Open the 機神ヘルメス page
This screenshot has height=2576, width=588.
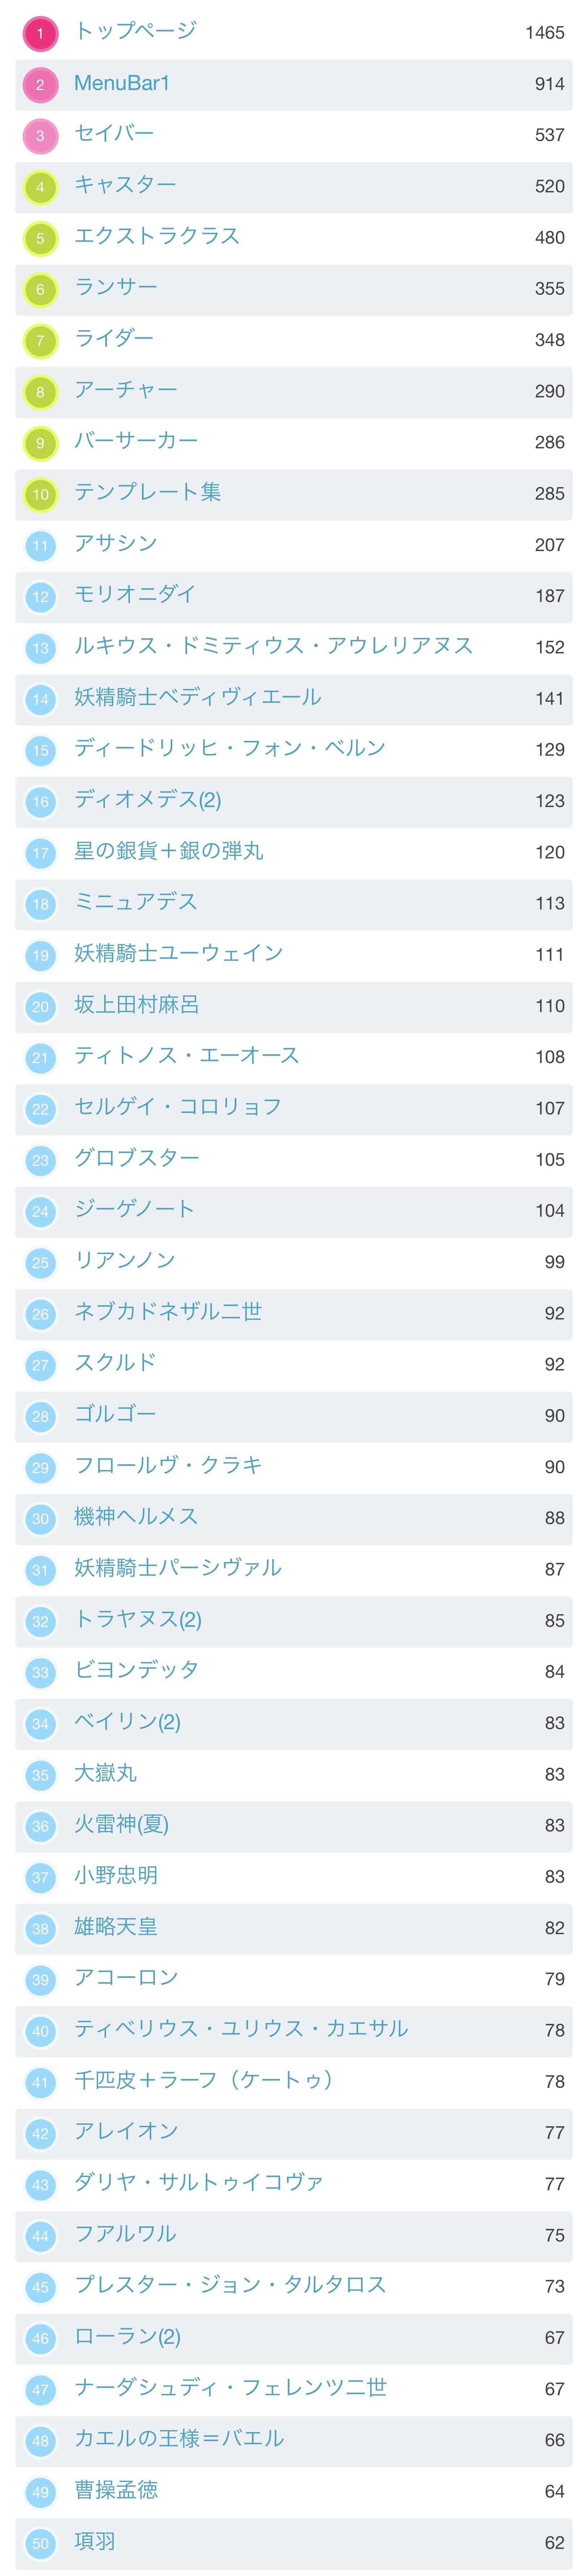click(x=136, y=1516)
